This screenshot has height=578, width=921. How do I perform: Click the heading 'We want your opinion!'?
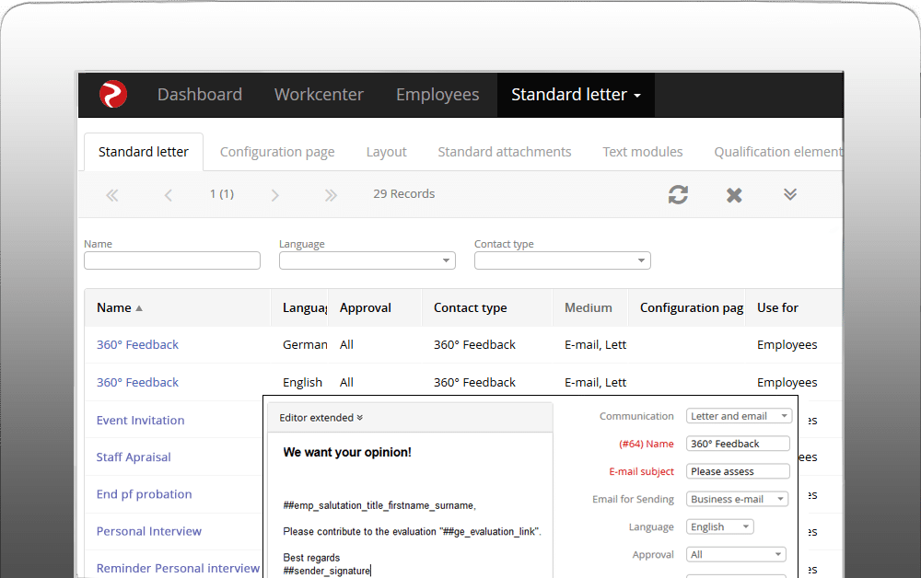pyautogui.click(x=347, y=453)
